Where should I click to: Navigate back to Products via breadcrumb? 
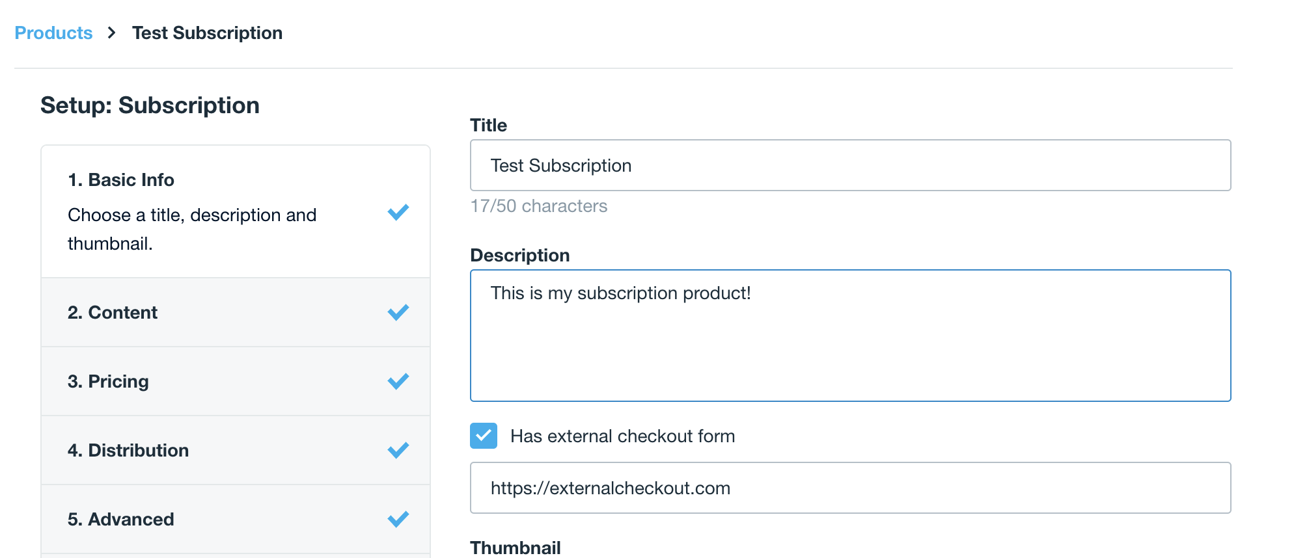[53, 33]
